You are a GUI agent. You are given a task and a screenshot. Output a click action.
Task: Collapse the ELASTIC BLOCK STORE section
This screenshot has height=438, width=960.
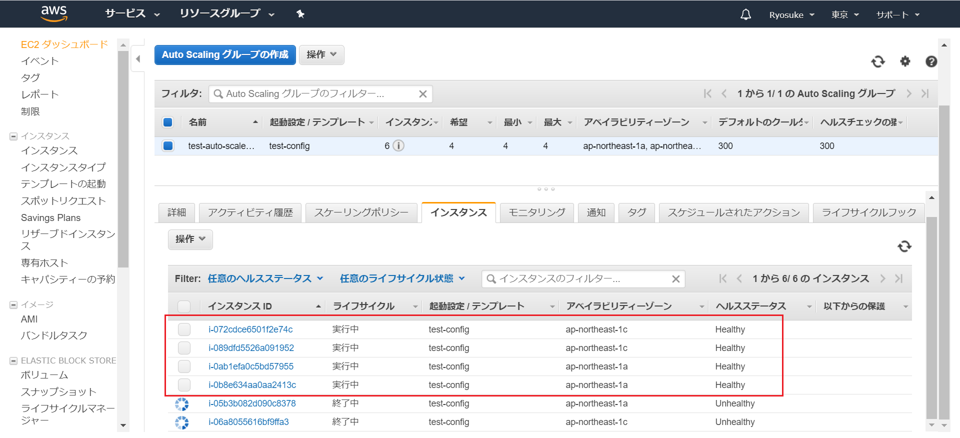coord(13,360)
